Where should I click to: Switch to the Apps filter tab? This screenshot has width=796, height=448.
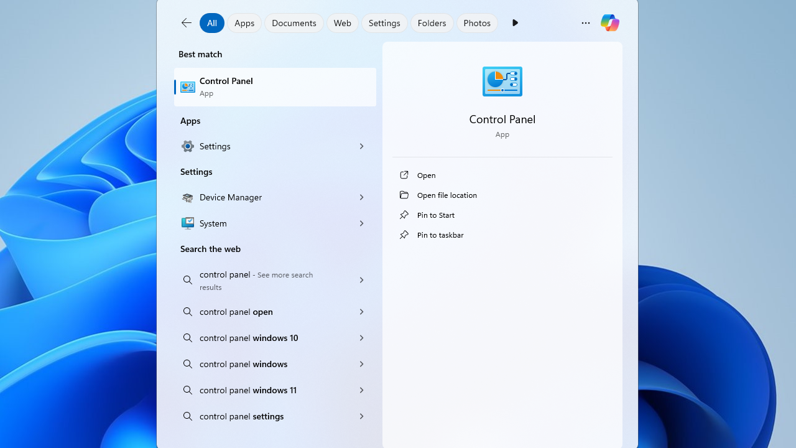coord(244,23)
